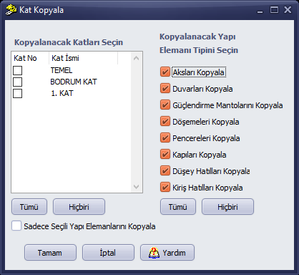Uncheck Aksları Kopyala
299x275 pixels.
pyautogui.click(x=165, y=72)
